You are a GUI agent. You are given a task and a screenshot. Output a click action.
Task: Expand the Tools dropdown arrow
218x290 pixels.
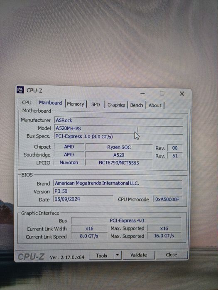click(x=118, y=255)
